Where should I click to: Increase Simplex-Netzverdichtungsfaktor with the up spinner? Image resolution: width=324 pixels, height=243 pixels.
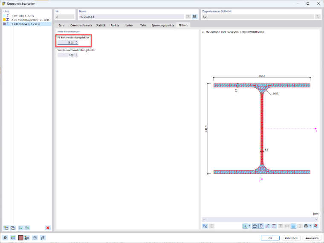click(76, 54)
